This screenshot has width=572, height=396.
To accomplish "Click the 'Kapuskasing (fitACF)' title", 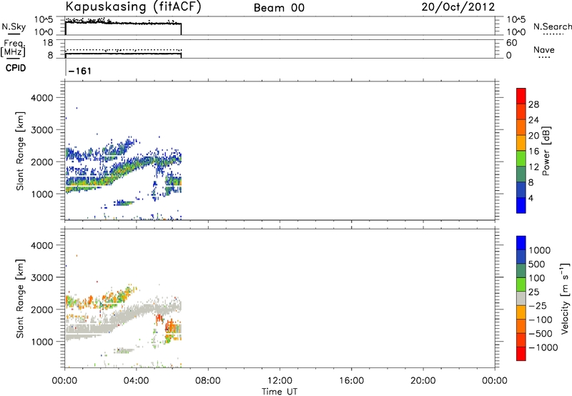I will click(133, 7).
